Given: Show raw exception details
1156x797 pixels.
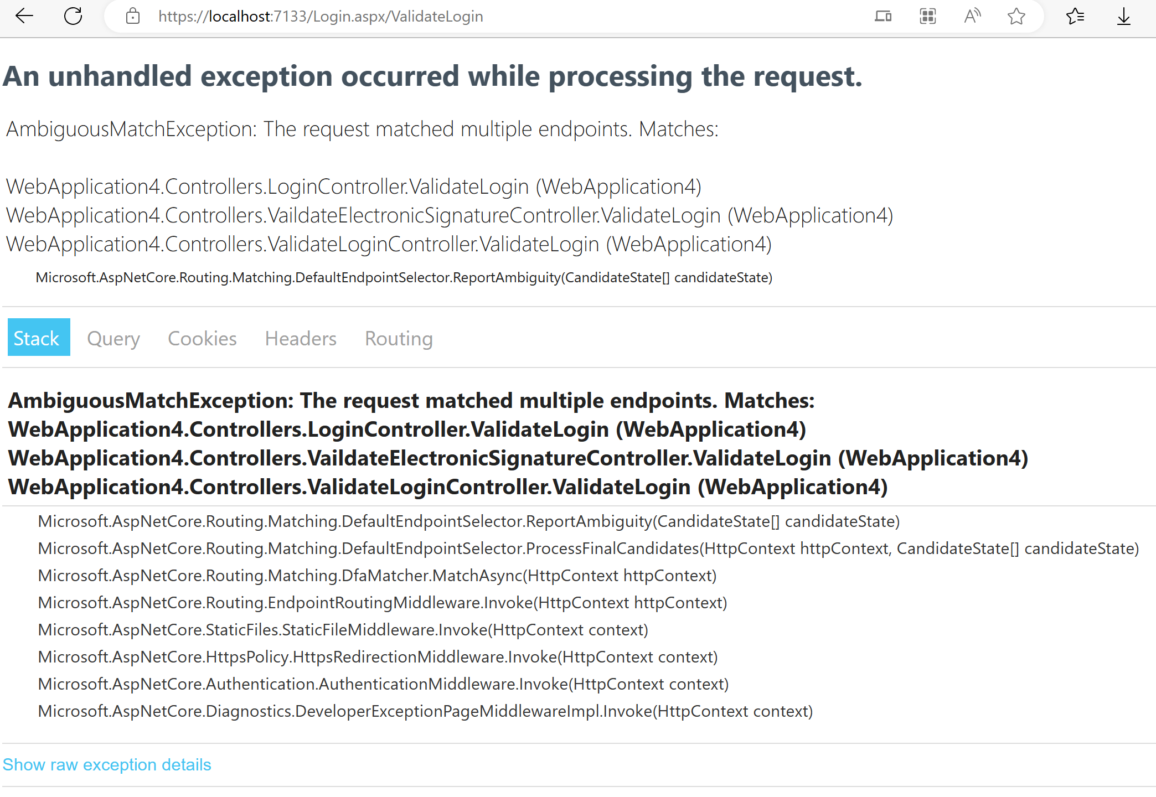Looking at the screenshot, I should click(107, 764).
